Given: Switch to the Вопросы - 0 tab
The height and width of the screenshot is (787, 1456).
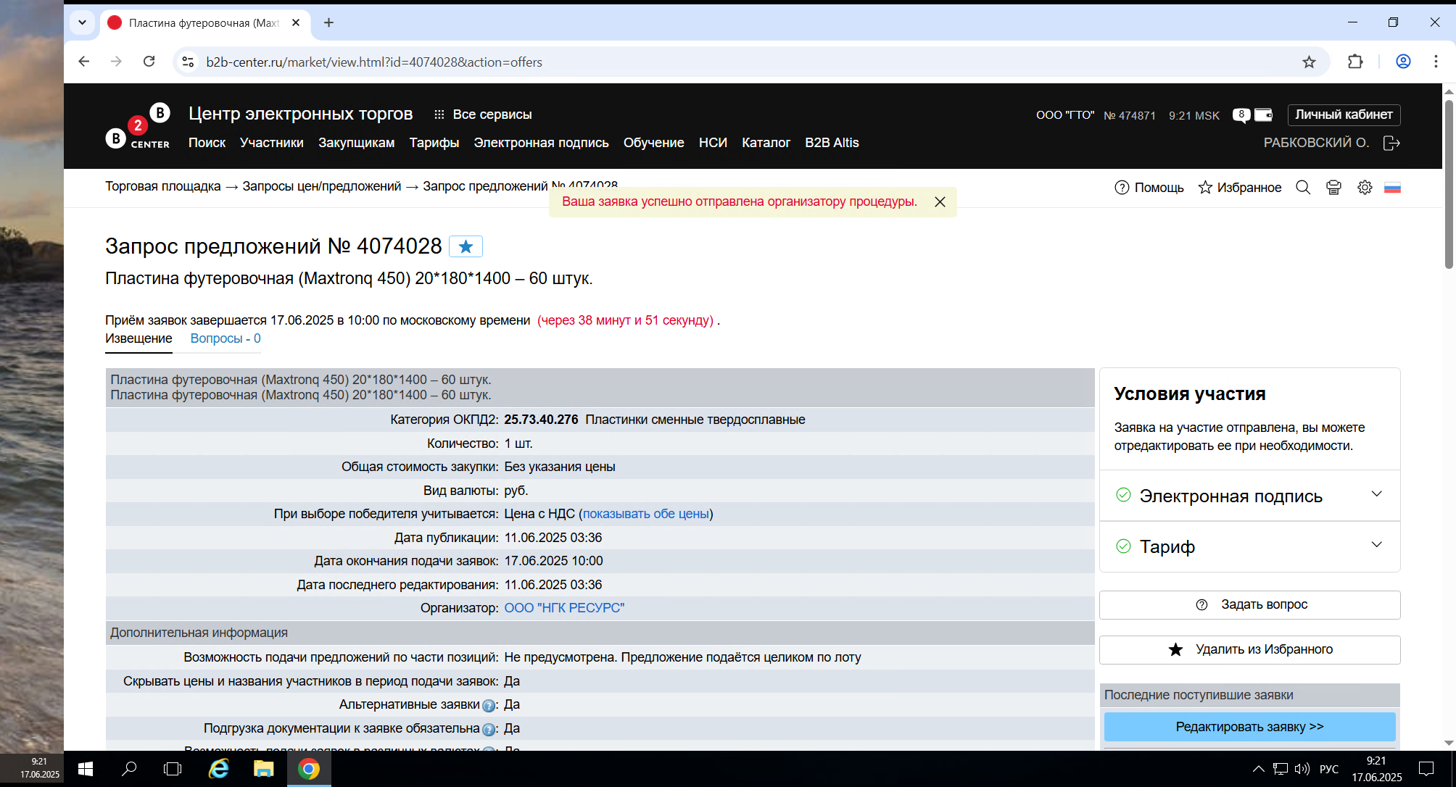Looking at the screenshot, I should 226,338.
